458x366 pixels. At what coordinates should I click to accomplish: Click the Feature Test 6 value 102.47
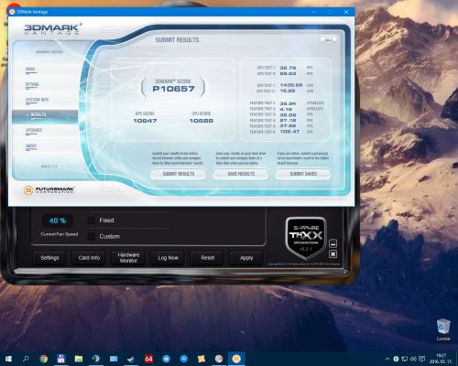tap(289, 132)
